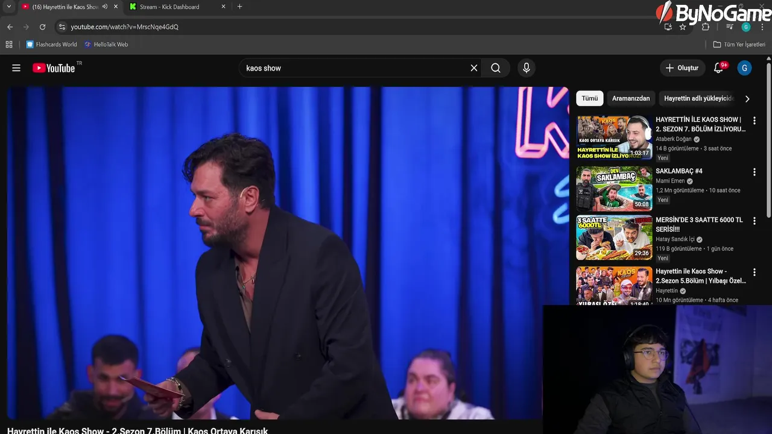Click the magnifier search button
Viewport: 772px width, 434px height.
tap(496, 68)
